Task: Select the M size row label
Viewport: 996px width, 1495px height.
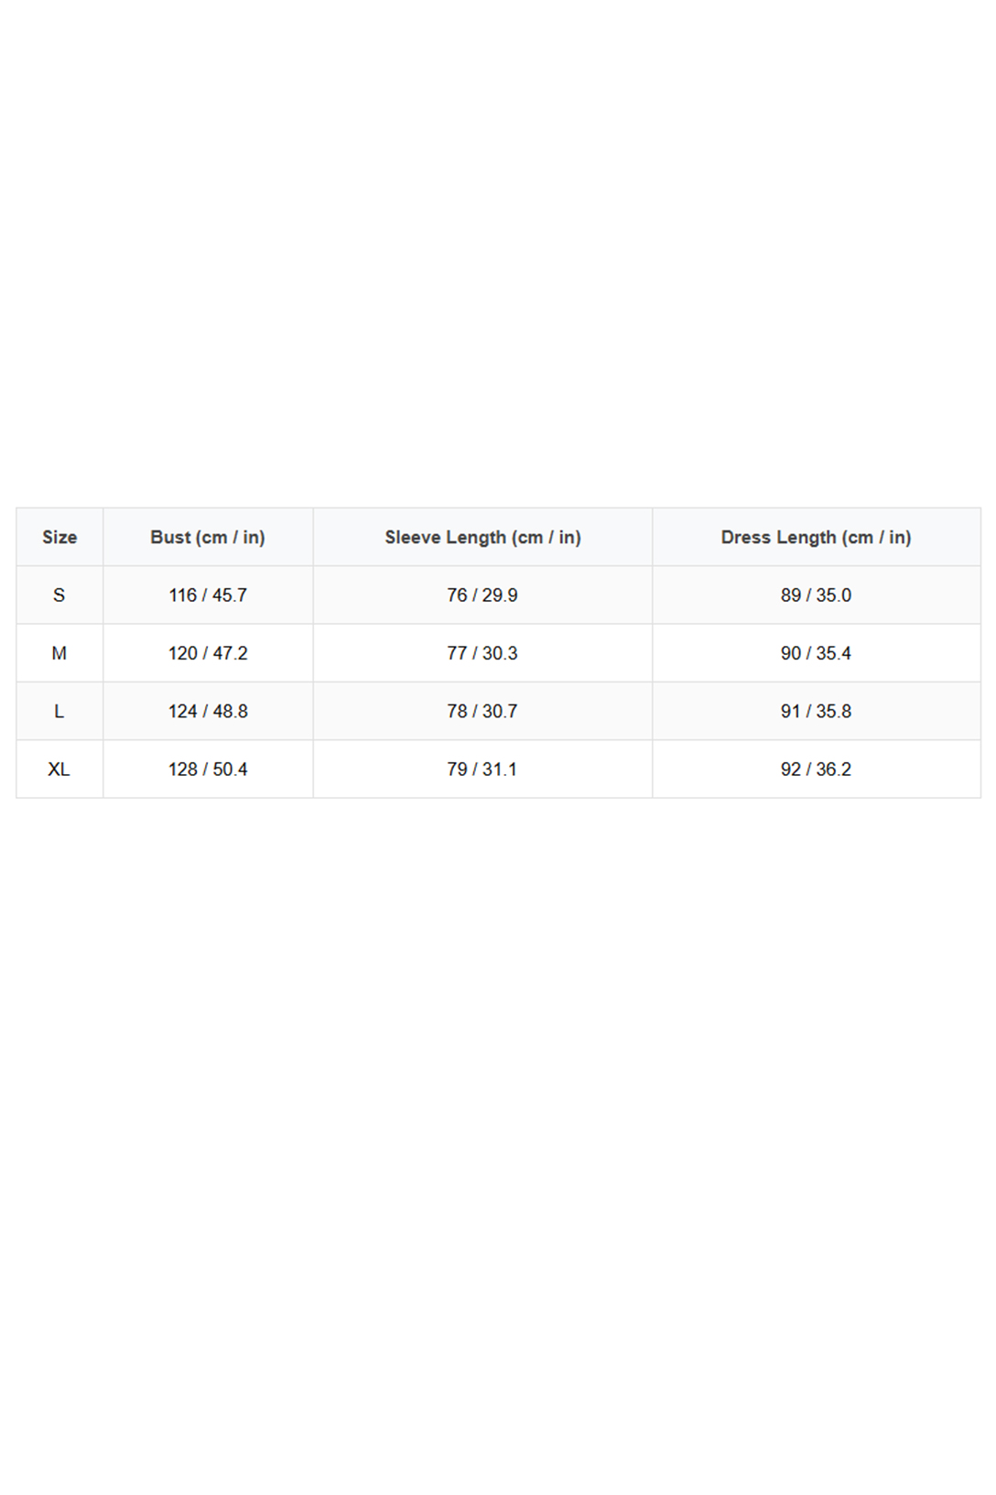Action: 60,653
